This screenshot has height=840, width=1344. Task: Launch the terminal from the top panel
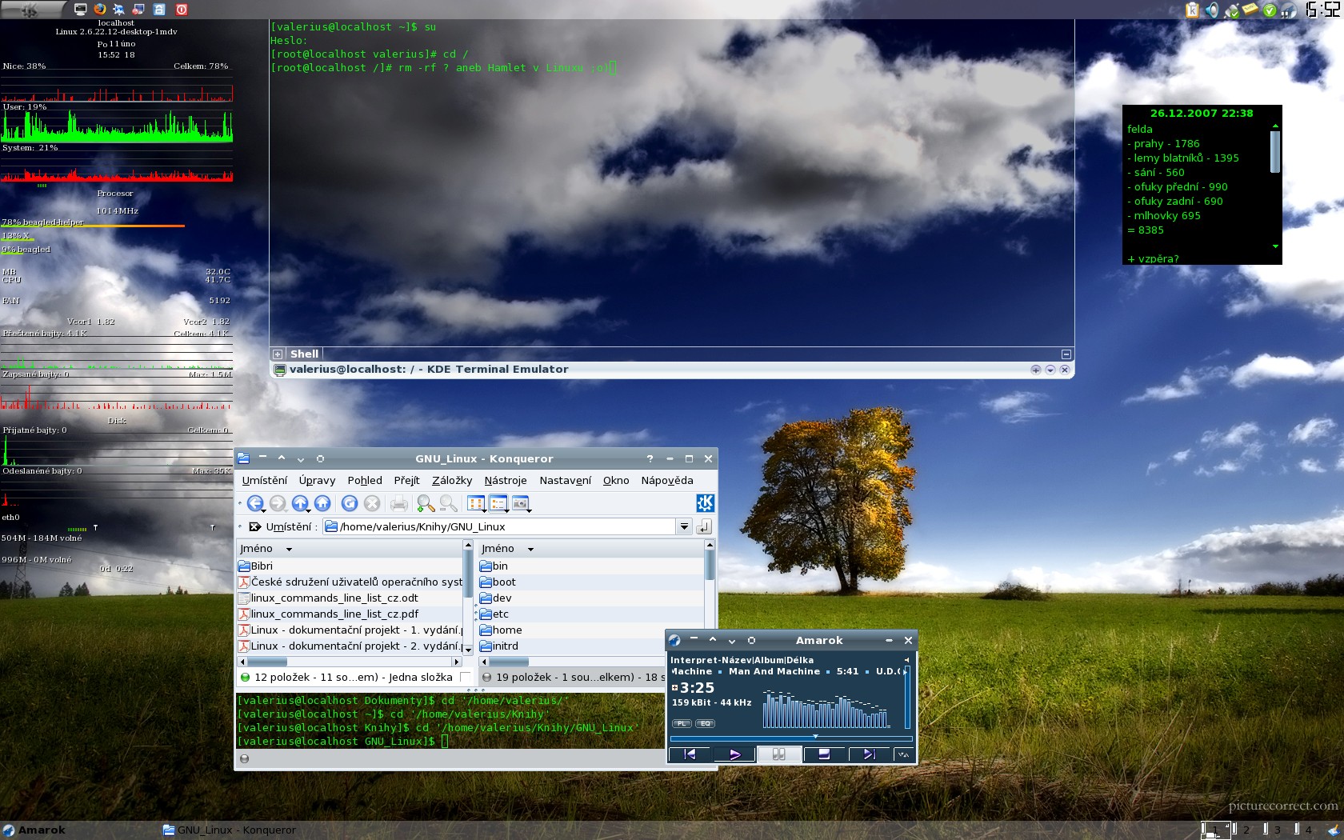(x=80, y=9)
